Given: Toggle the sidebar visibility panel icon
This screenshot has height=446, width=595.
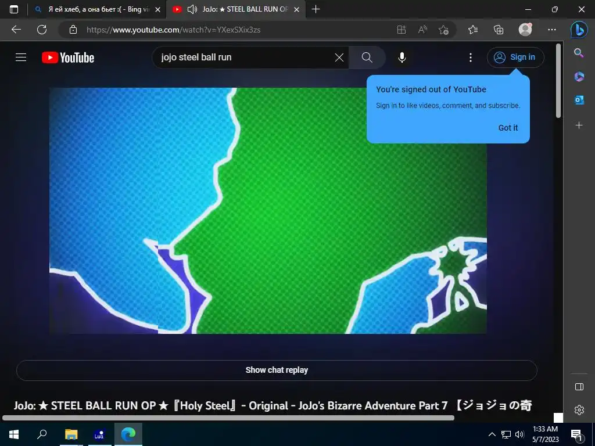Looking at the screenshot, I should 579,386.
